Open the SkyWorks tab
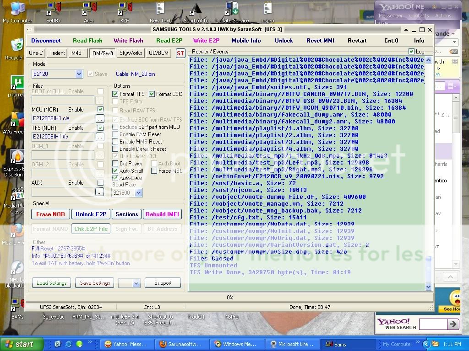This screenshot has width=469, height=351. click(131, 53)
